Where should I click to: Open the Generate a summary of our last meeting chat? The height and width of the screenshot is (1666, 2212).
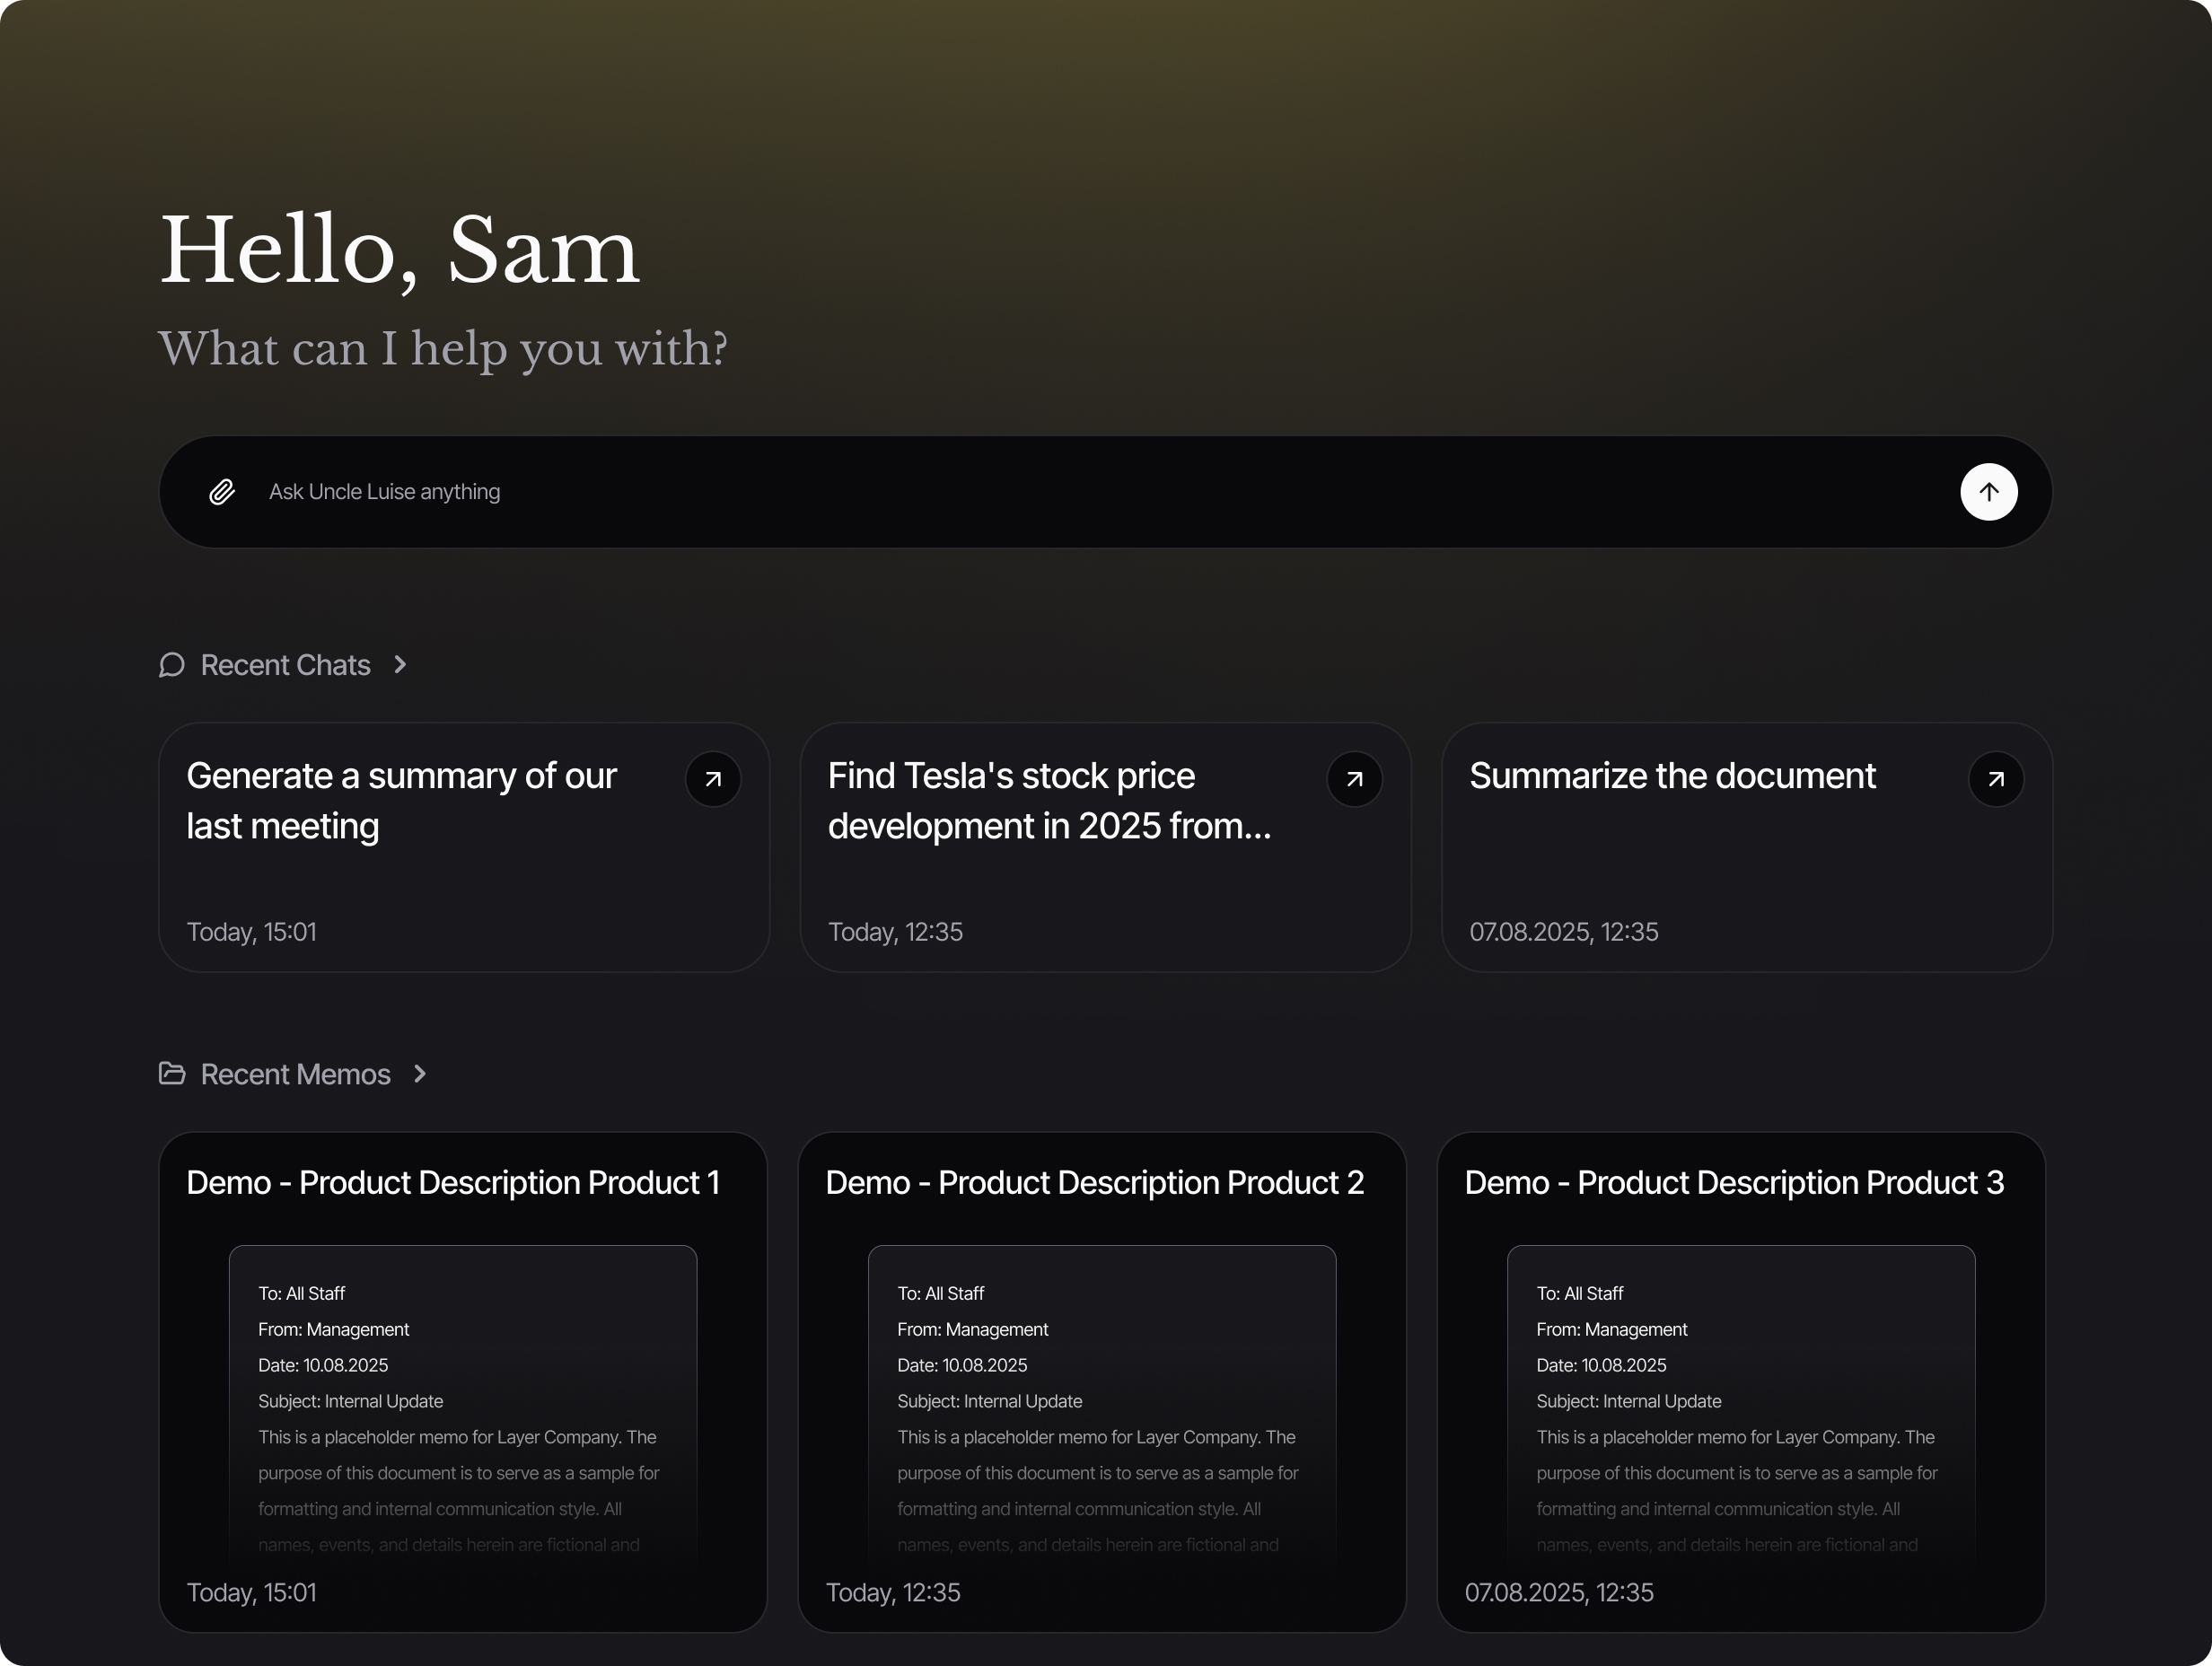point(401,800)
